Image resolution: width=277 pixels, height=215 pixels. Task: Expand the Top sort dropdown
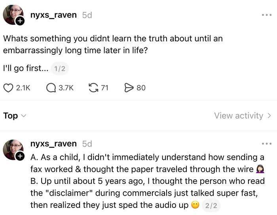(x=15, y=116)
